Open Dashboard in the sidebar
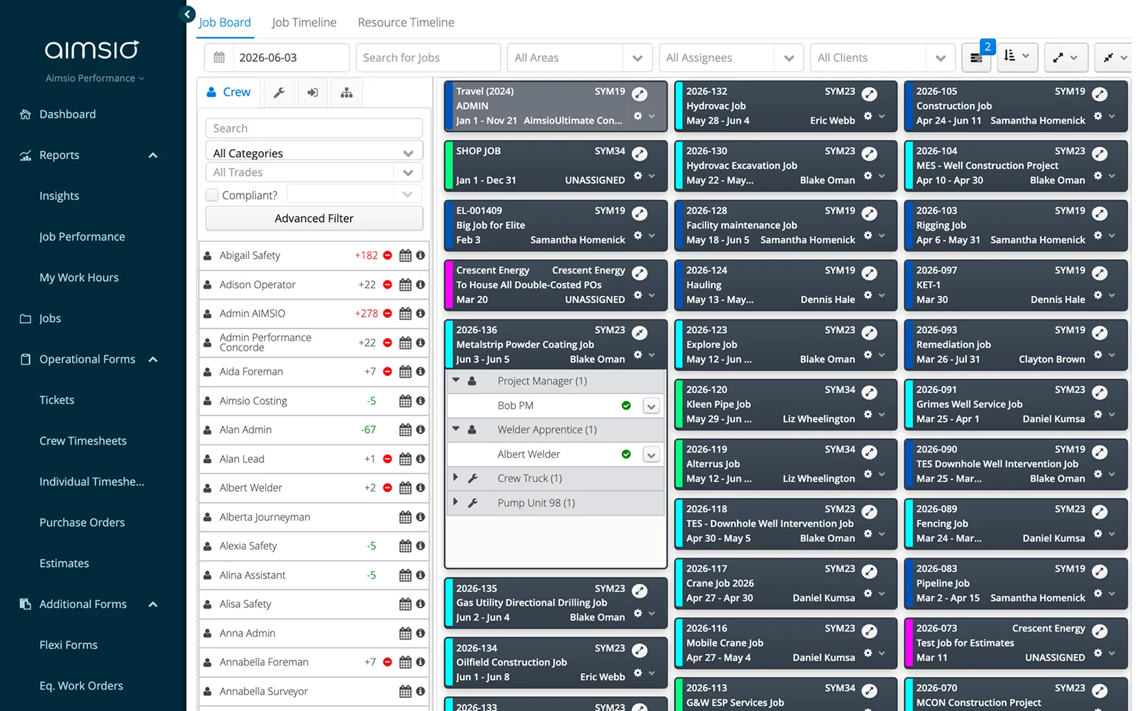This screenshot has height=711, width=1139. (x=67, y=114)
